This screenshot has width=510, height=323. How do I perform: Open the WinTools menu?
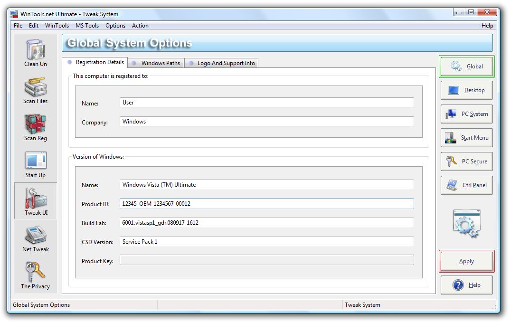point(57,25)
